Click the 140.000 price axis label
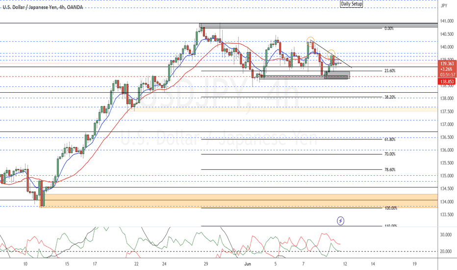 pyautogui.click(x=447, y=47)
